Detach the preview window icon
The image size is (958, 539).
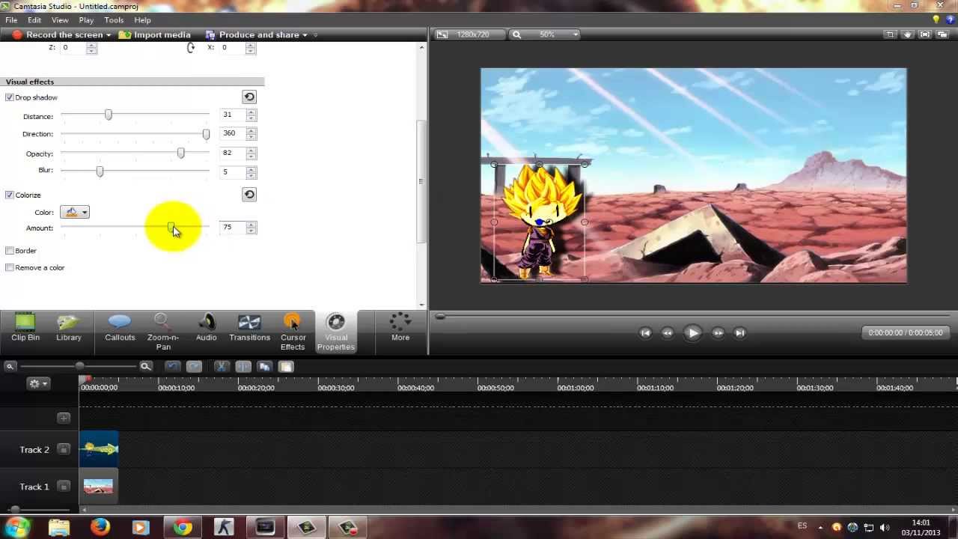tap(943, 34)
